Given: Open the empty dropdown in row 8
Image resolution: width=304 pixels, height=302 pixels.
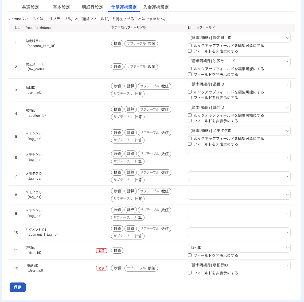Looking at the screenshot, I should pos(239,195).
